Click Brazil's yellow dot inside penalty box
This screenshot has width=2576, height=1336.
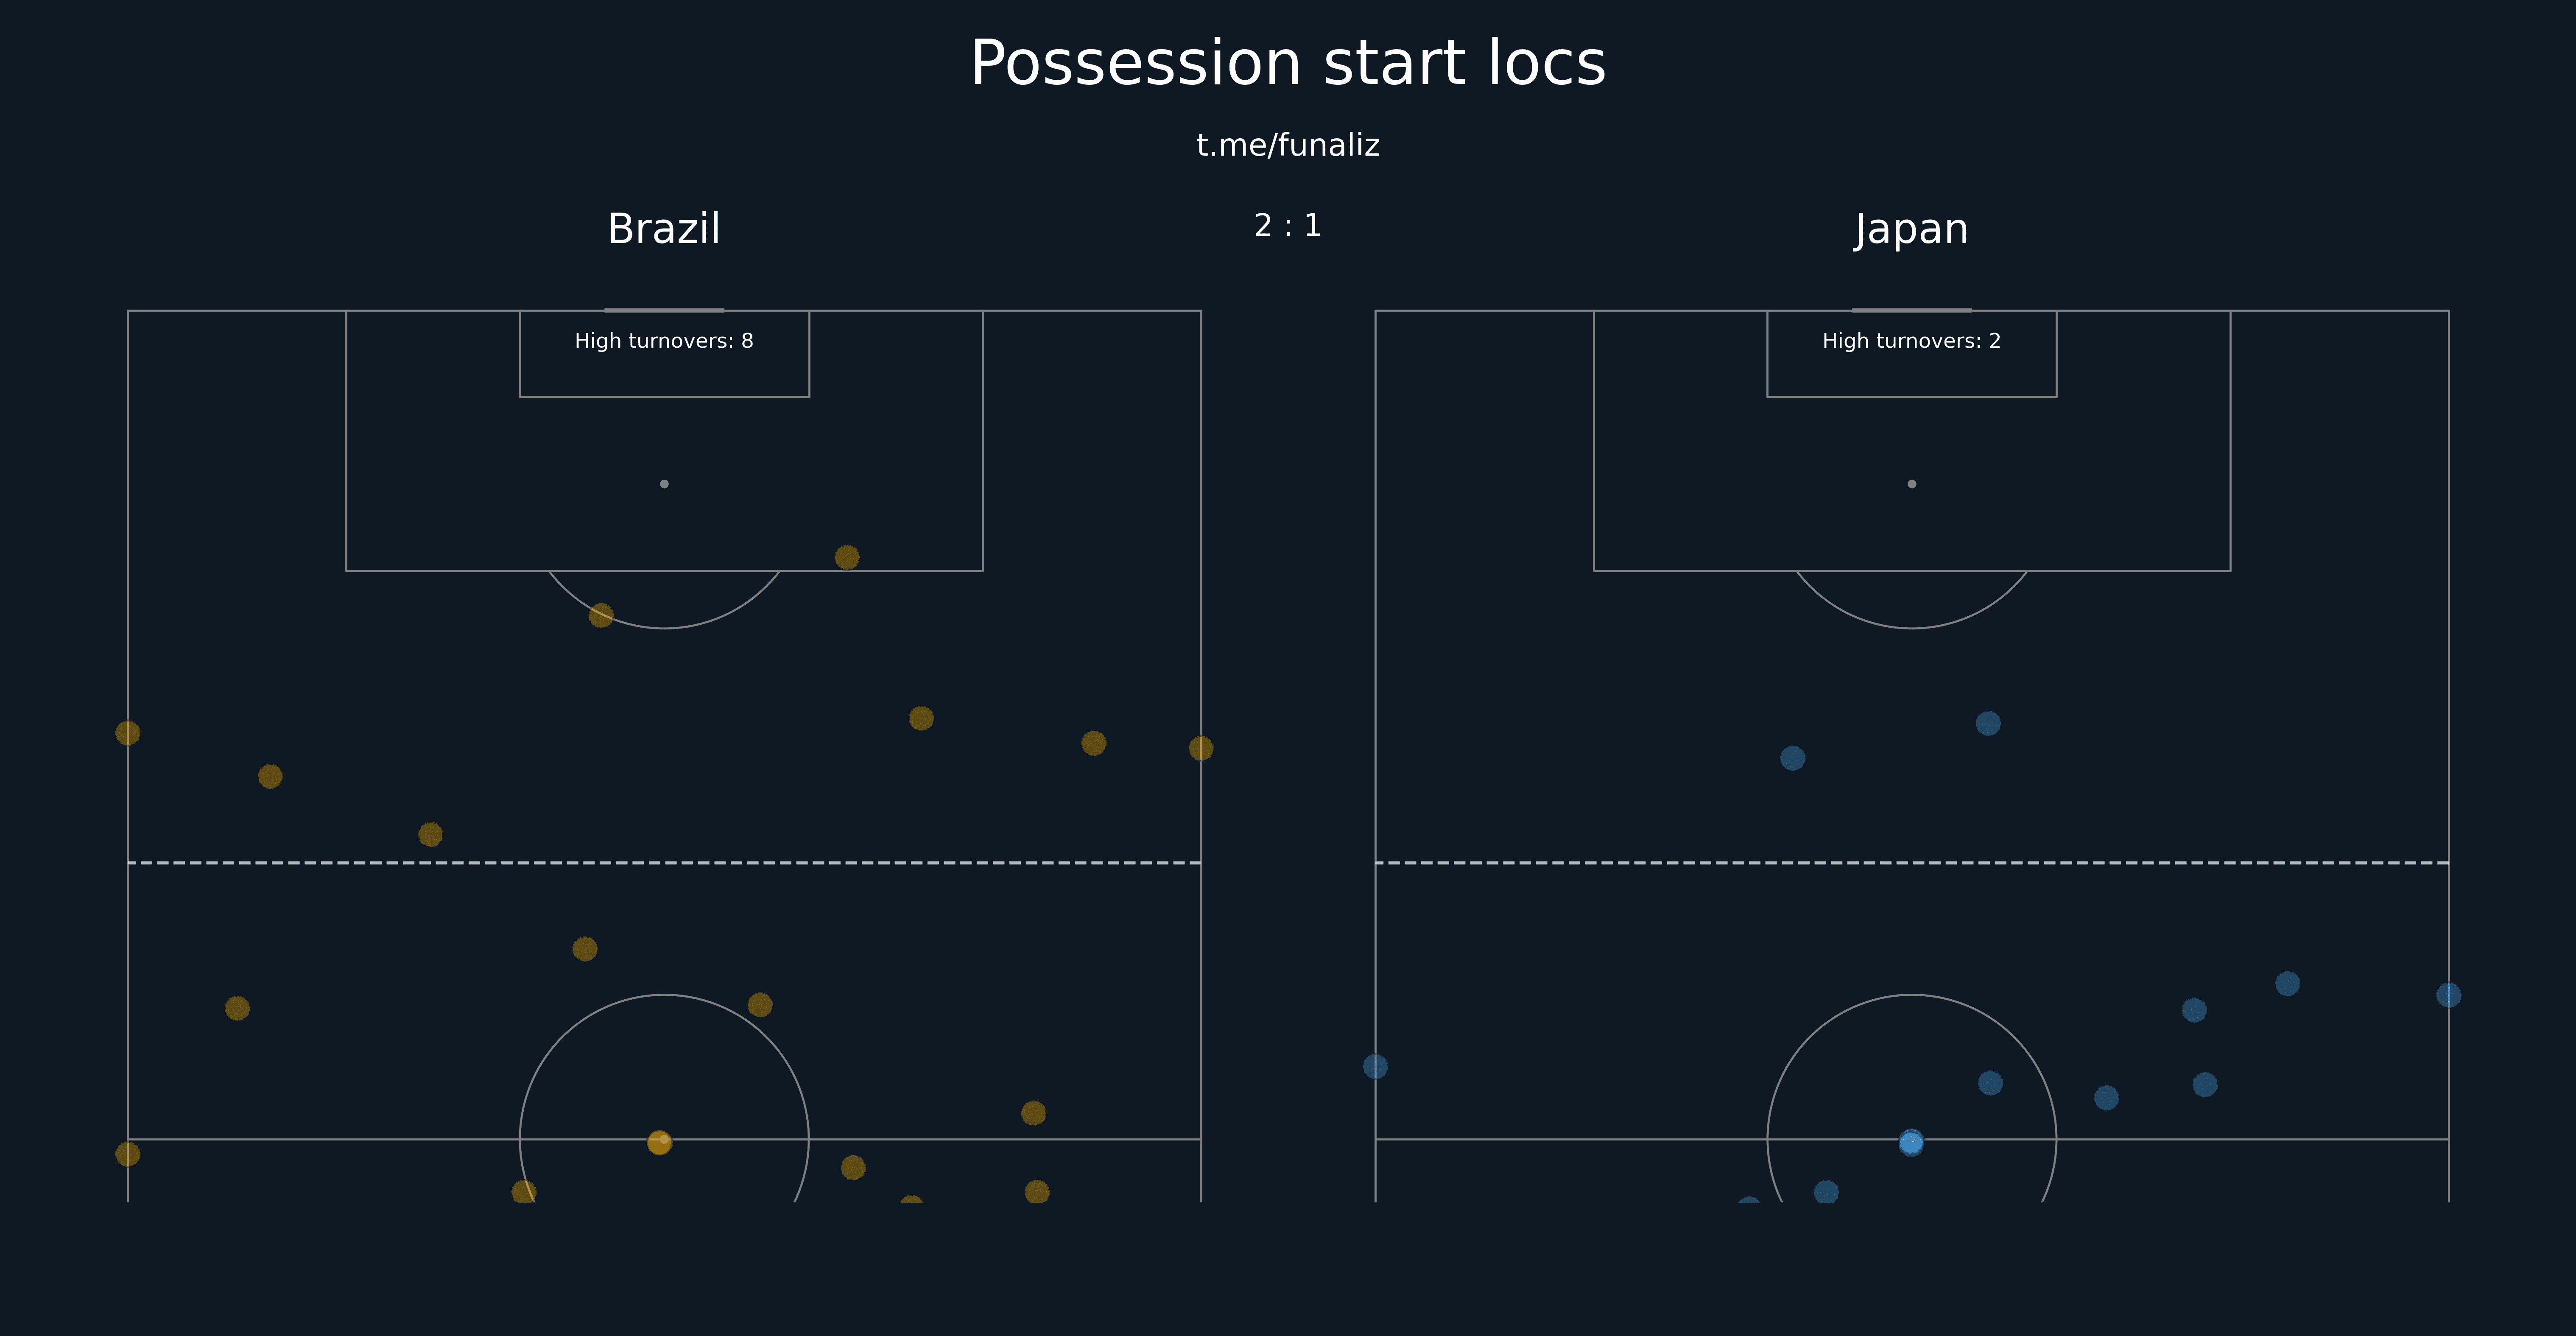pos(847,557)
